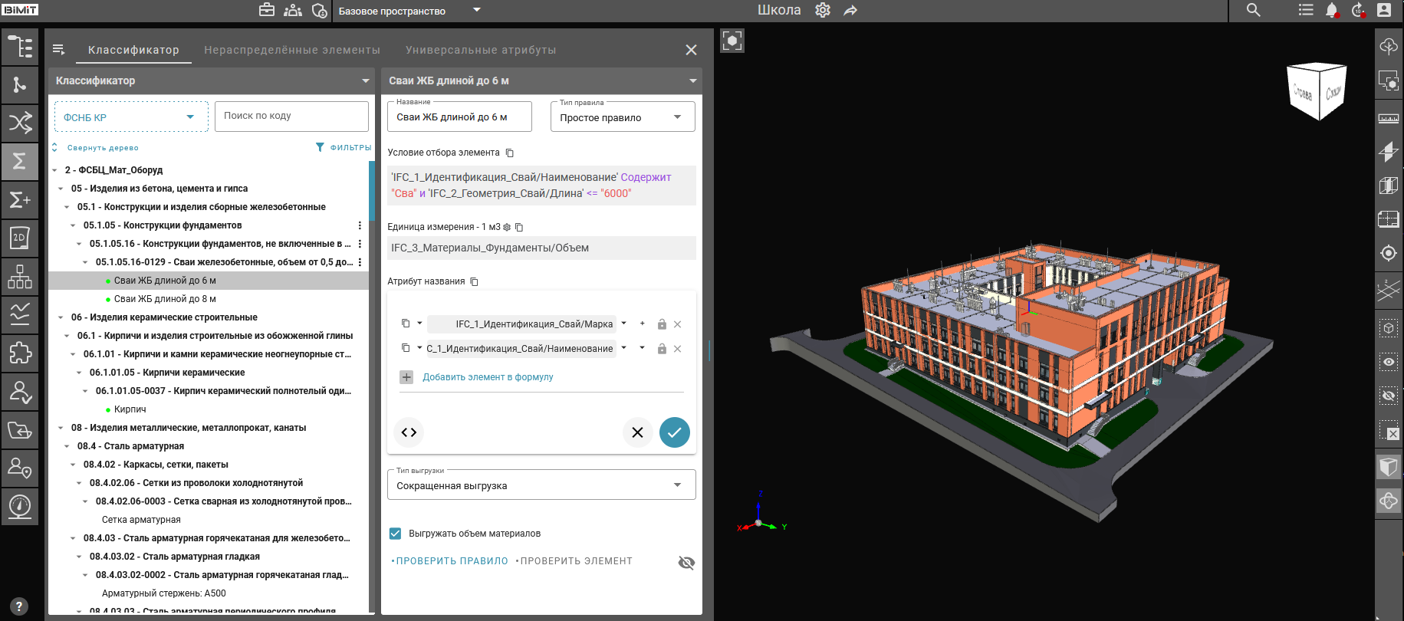The image size is (1404, 621).
Task: Open the model structure tree icon
Action: coord(20,47)
